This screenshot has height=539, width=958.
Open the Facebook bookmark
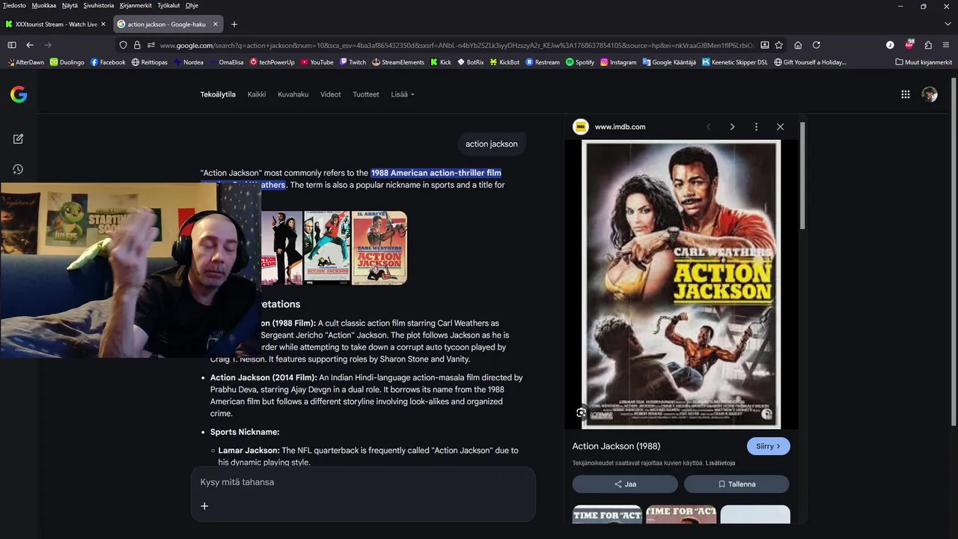(108, 62)
